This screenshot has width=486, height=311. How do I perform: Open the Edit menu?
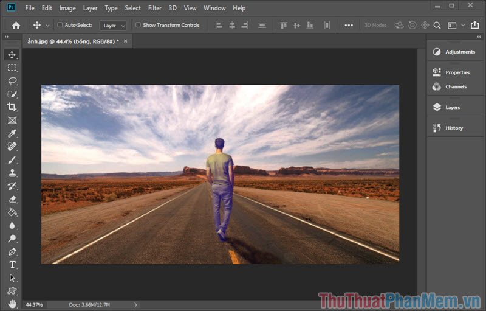[47, 8]
